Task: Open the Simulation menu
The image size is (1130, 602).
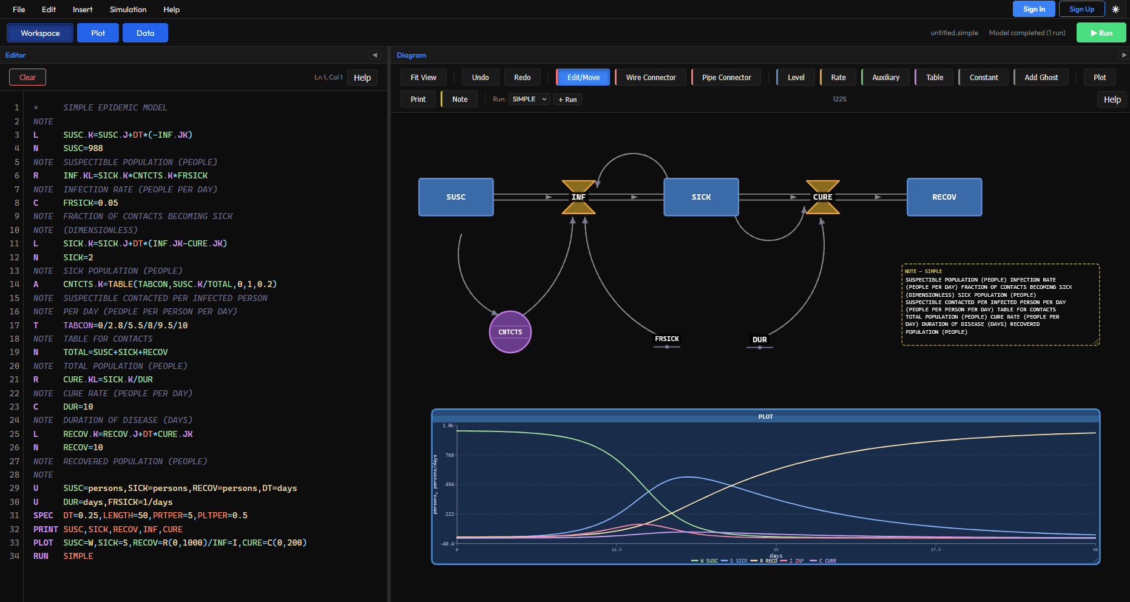Action: [127, 9]
